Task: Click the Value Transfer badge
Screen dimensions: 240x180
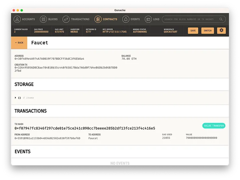Action: (x=214, y=126)
